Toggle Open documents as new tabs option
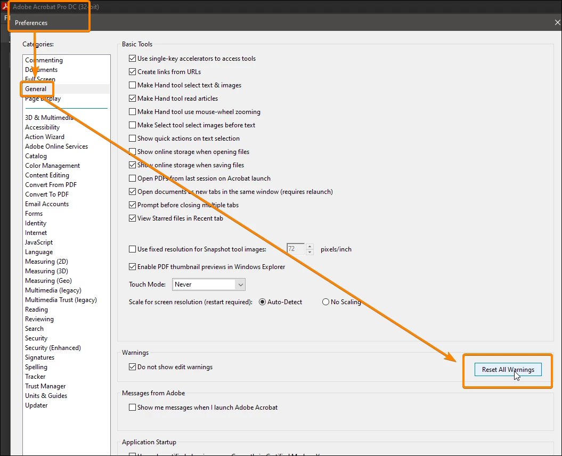Screen dimensions: 562x456 click(x=132, y=191)
